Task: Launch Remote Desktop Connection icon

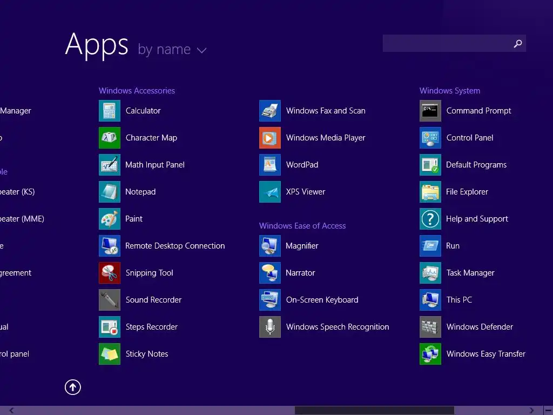Action: click(x=109, y=246)
